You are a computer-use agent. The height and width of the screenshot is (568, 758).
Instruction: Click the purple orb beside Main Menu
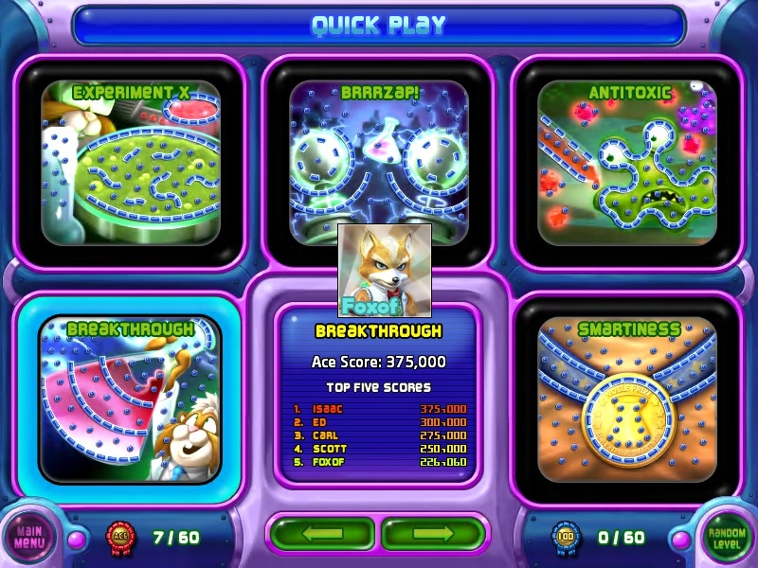[76, 540]
